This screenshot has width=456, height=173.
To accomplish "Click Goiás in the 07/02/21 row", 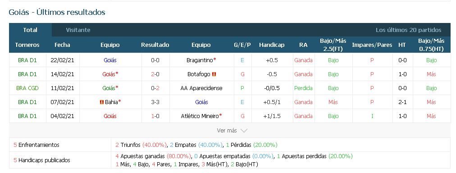I will pyautogui.click(x=201, y=102).
